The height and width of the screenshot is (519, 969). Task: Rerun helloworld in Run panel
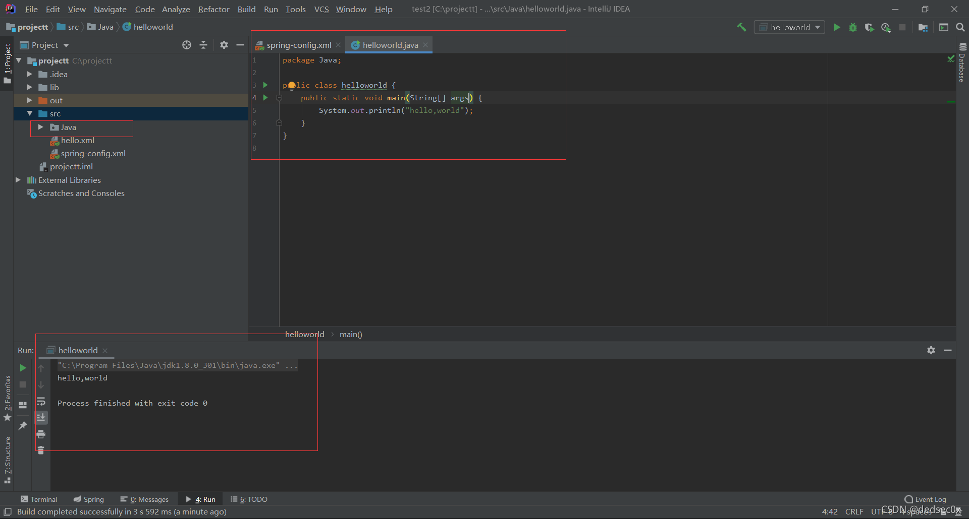pyautogui.click(x=23, y=368)
